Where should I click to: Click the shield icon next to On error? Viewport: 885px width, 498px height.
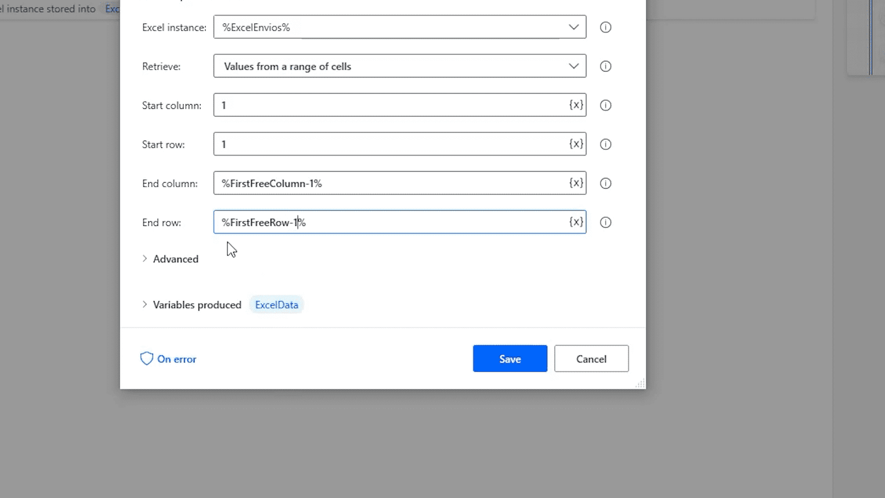(146, 359)
